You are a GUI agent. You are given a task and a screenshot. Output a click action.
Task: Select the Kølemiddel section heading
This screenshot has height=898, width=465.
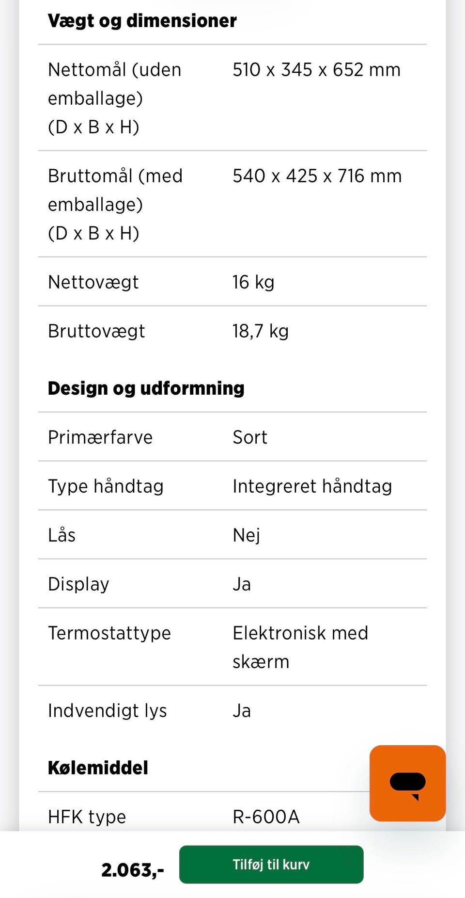[98, 768]
